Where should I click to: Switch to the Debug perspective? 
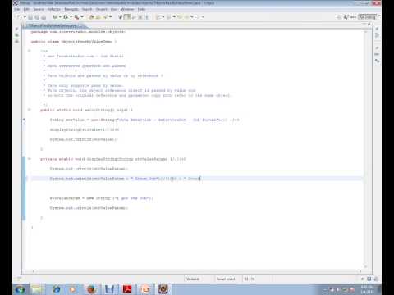point(368,17)
